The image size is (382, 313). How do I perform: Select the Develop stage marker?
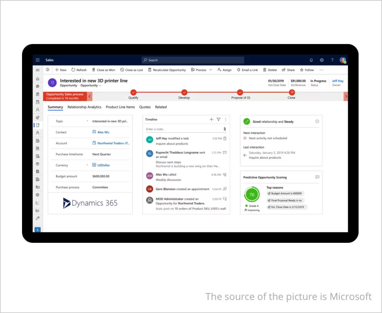184,92
